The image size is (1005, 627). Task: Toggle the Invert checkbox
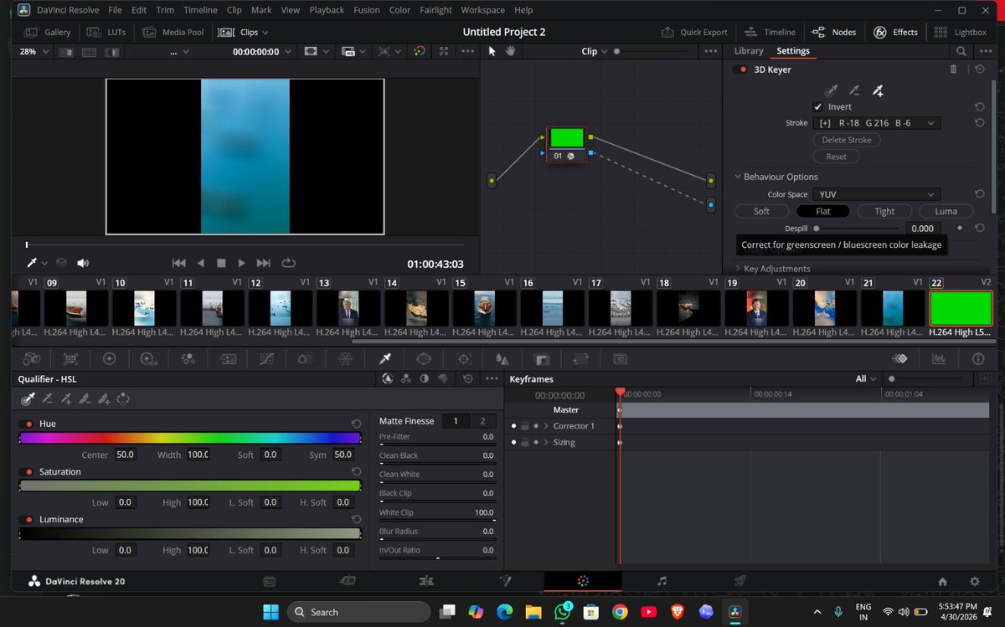pyautogui.click(x=818, y=107)
